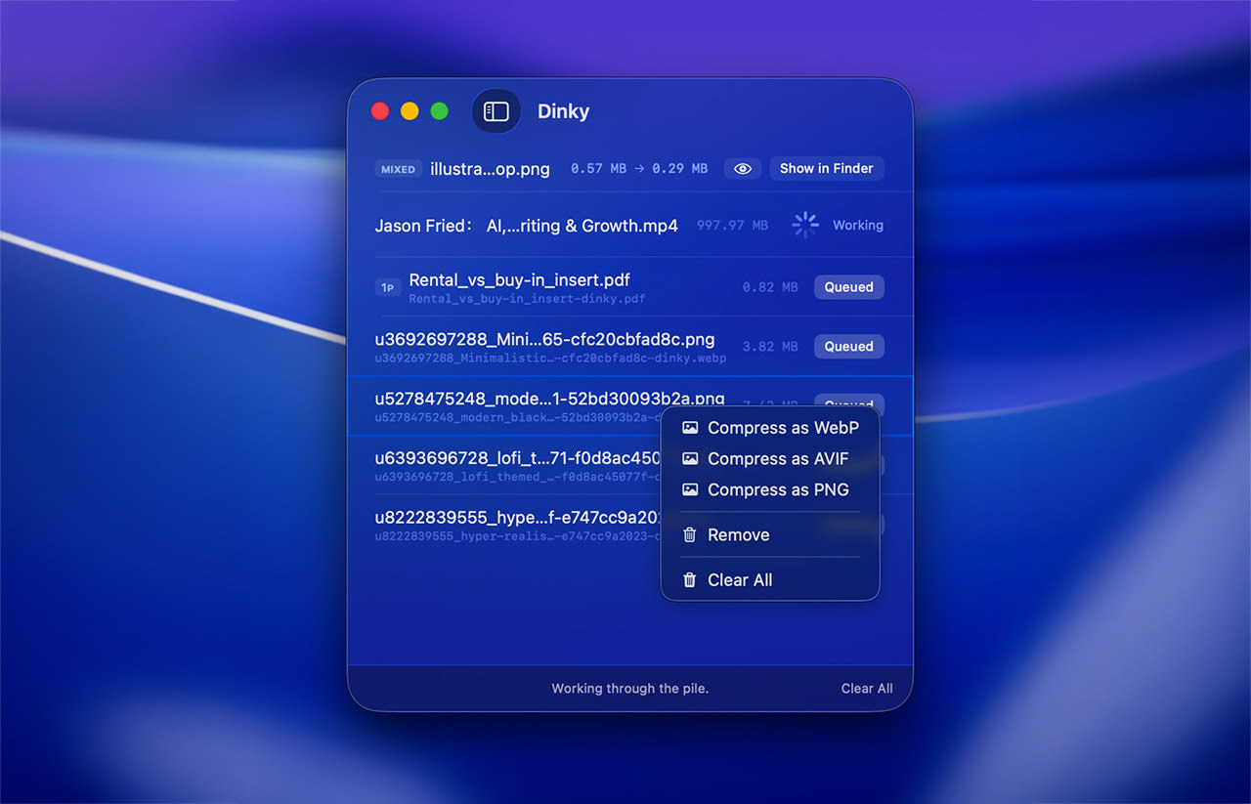
Task: Click the trash icon next to Clear All
Action: [x=691, y=579]
